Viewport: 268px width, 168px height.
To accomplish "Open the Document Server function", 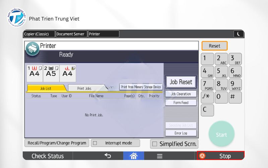I will 71,34.
